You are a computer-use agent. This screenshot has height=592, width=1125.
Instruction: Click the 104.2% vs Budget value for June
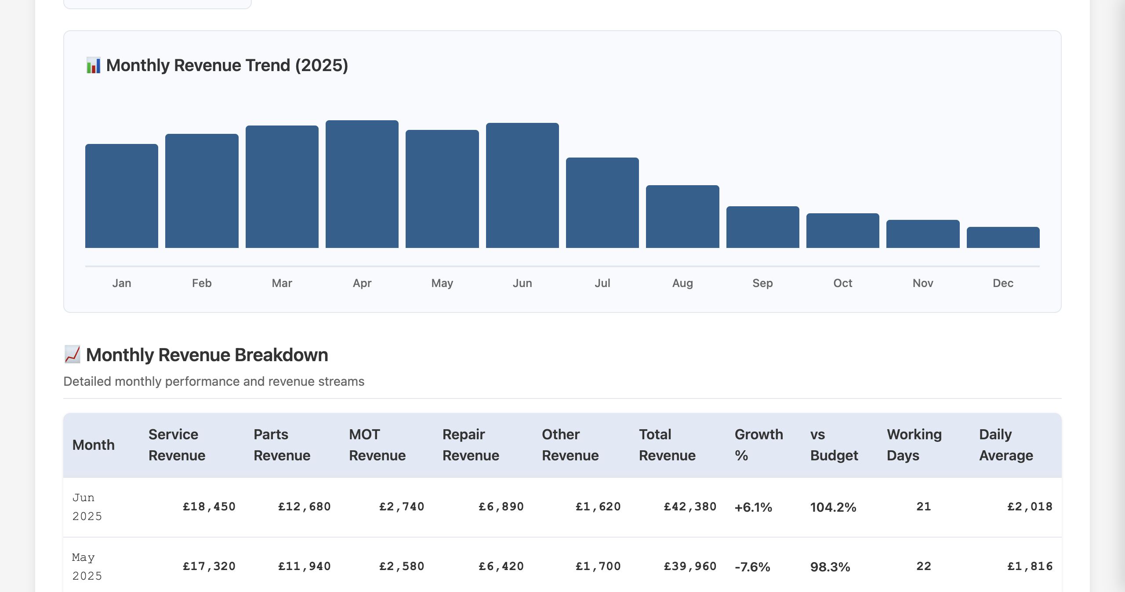833,507
